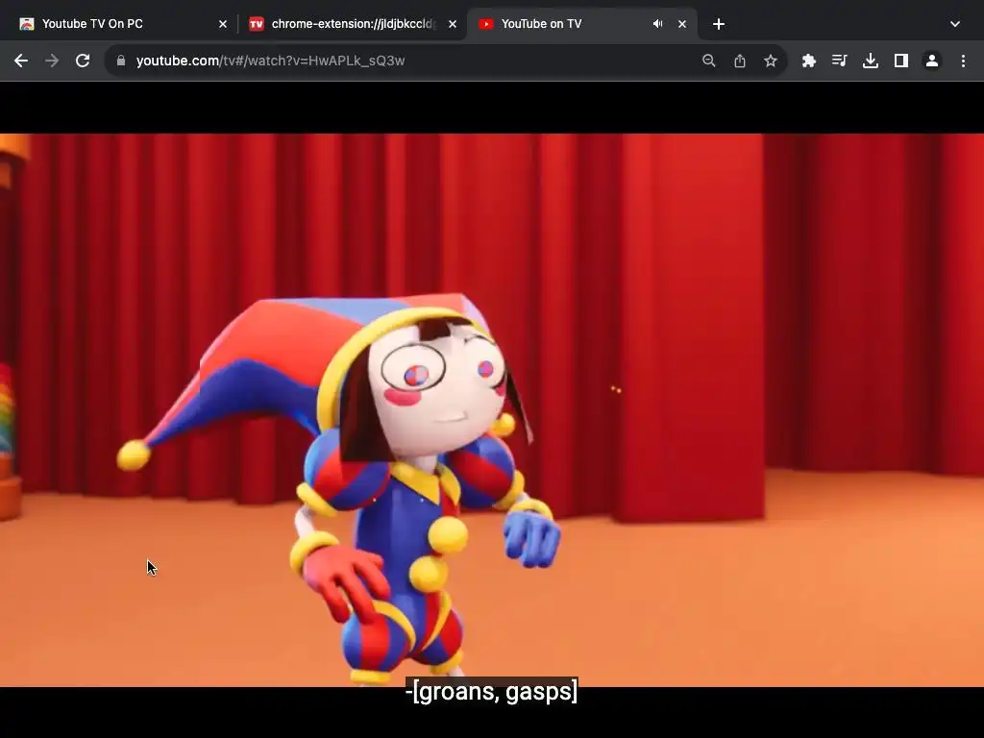The image size is (984, 738).
Task: Reload the YouTube TV page
Action: pyautogui.click(x=83, y=61)
